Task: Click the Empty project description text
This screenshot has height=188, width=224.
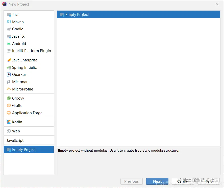Action: click(119, 150)
